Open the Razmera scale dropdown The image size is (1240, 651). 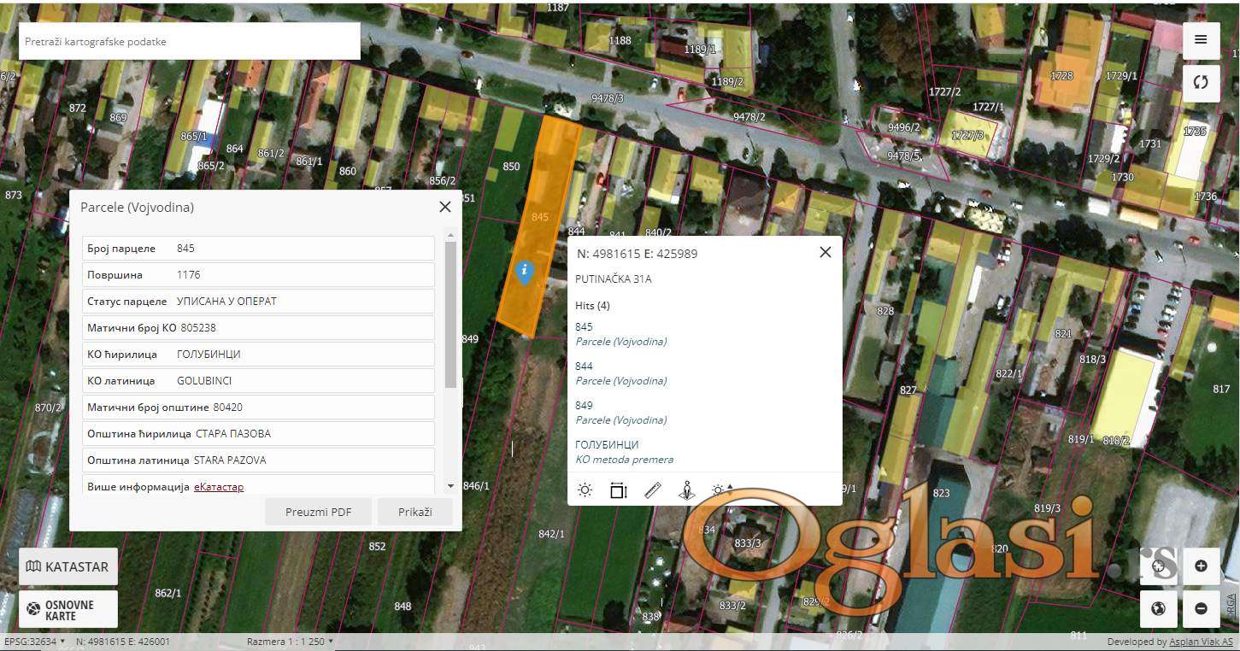point(290,642)
